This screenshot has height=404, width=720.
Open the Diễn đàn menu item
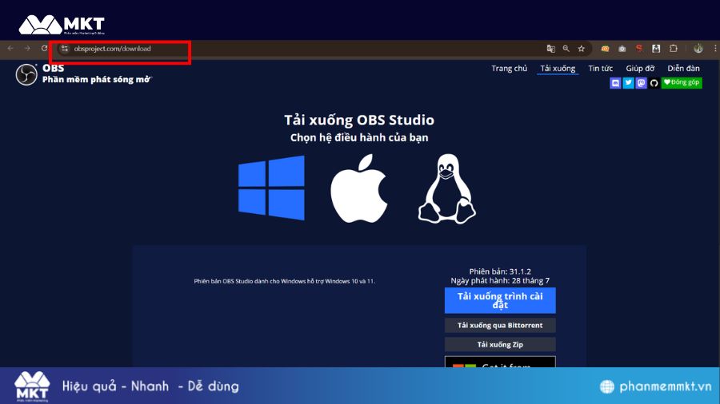coord(683,68)
